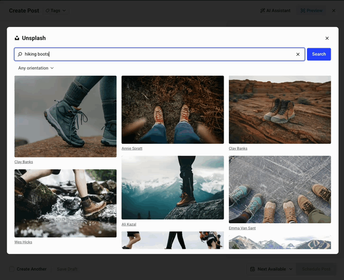The height and width of the screenshot is (280, 344).
Task: Click the tag icon next to Tags
Action: point(47,10)
